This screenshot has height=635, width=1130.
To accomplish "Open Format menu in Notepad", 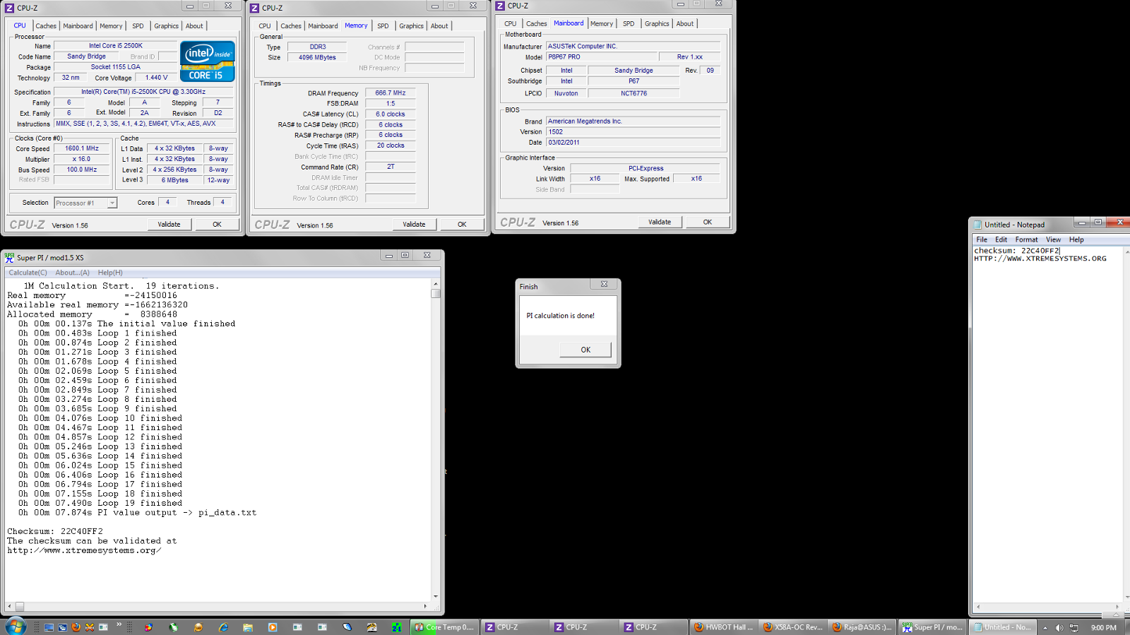I will pos(1026,240).
